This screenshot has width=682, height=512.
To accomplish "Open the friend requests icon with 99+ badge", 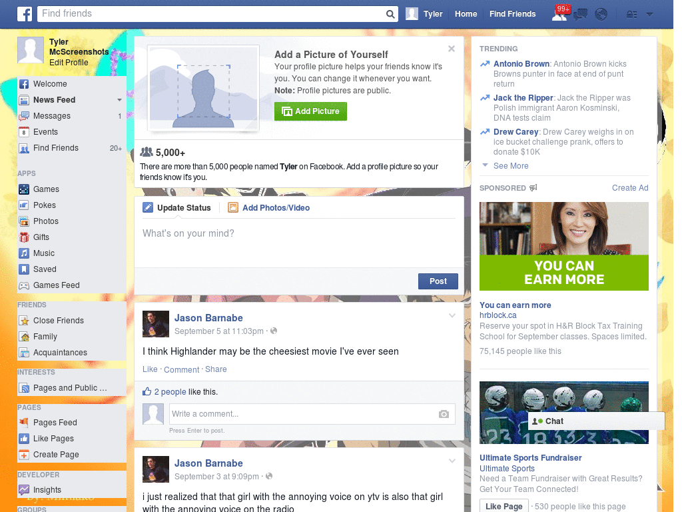I will coord(559,14).
